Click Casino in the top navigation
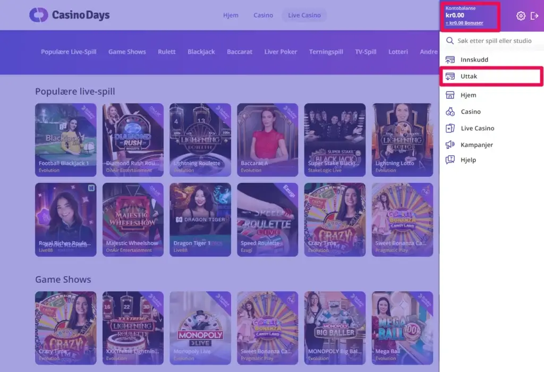Screen dimensions: 544x372 click(x=263, y=15)
